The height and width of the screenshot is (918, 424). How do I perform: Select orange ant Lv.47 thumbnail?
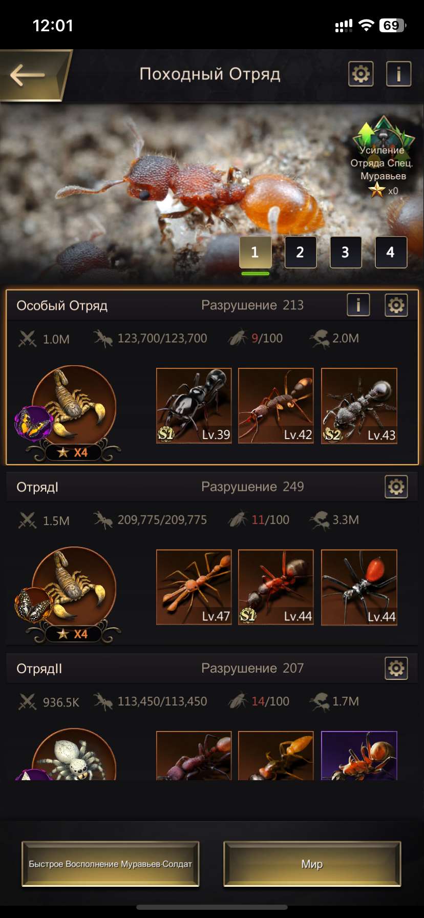click(x=194, y=588)
